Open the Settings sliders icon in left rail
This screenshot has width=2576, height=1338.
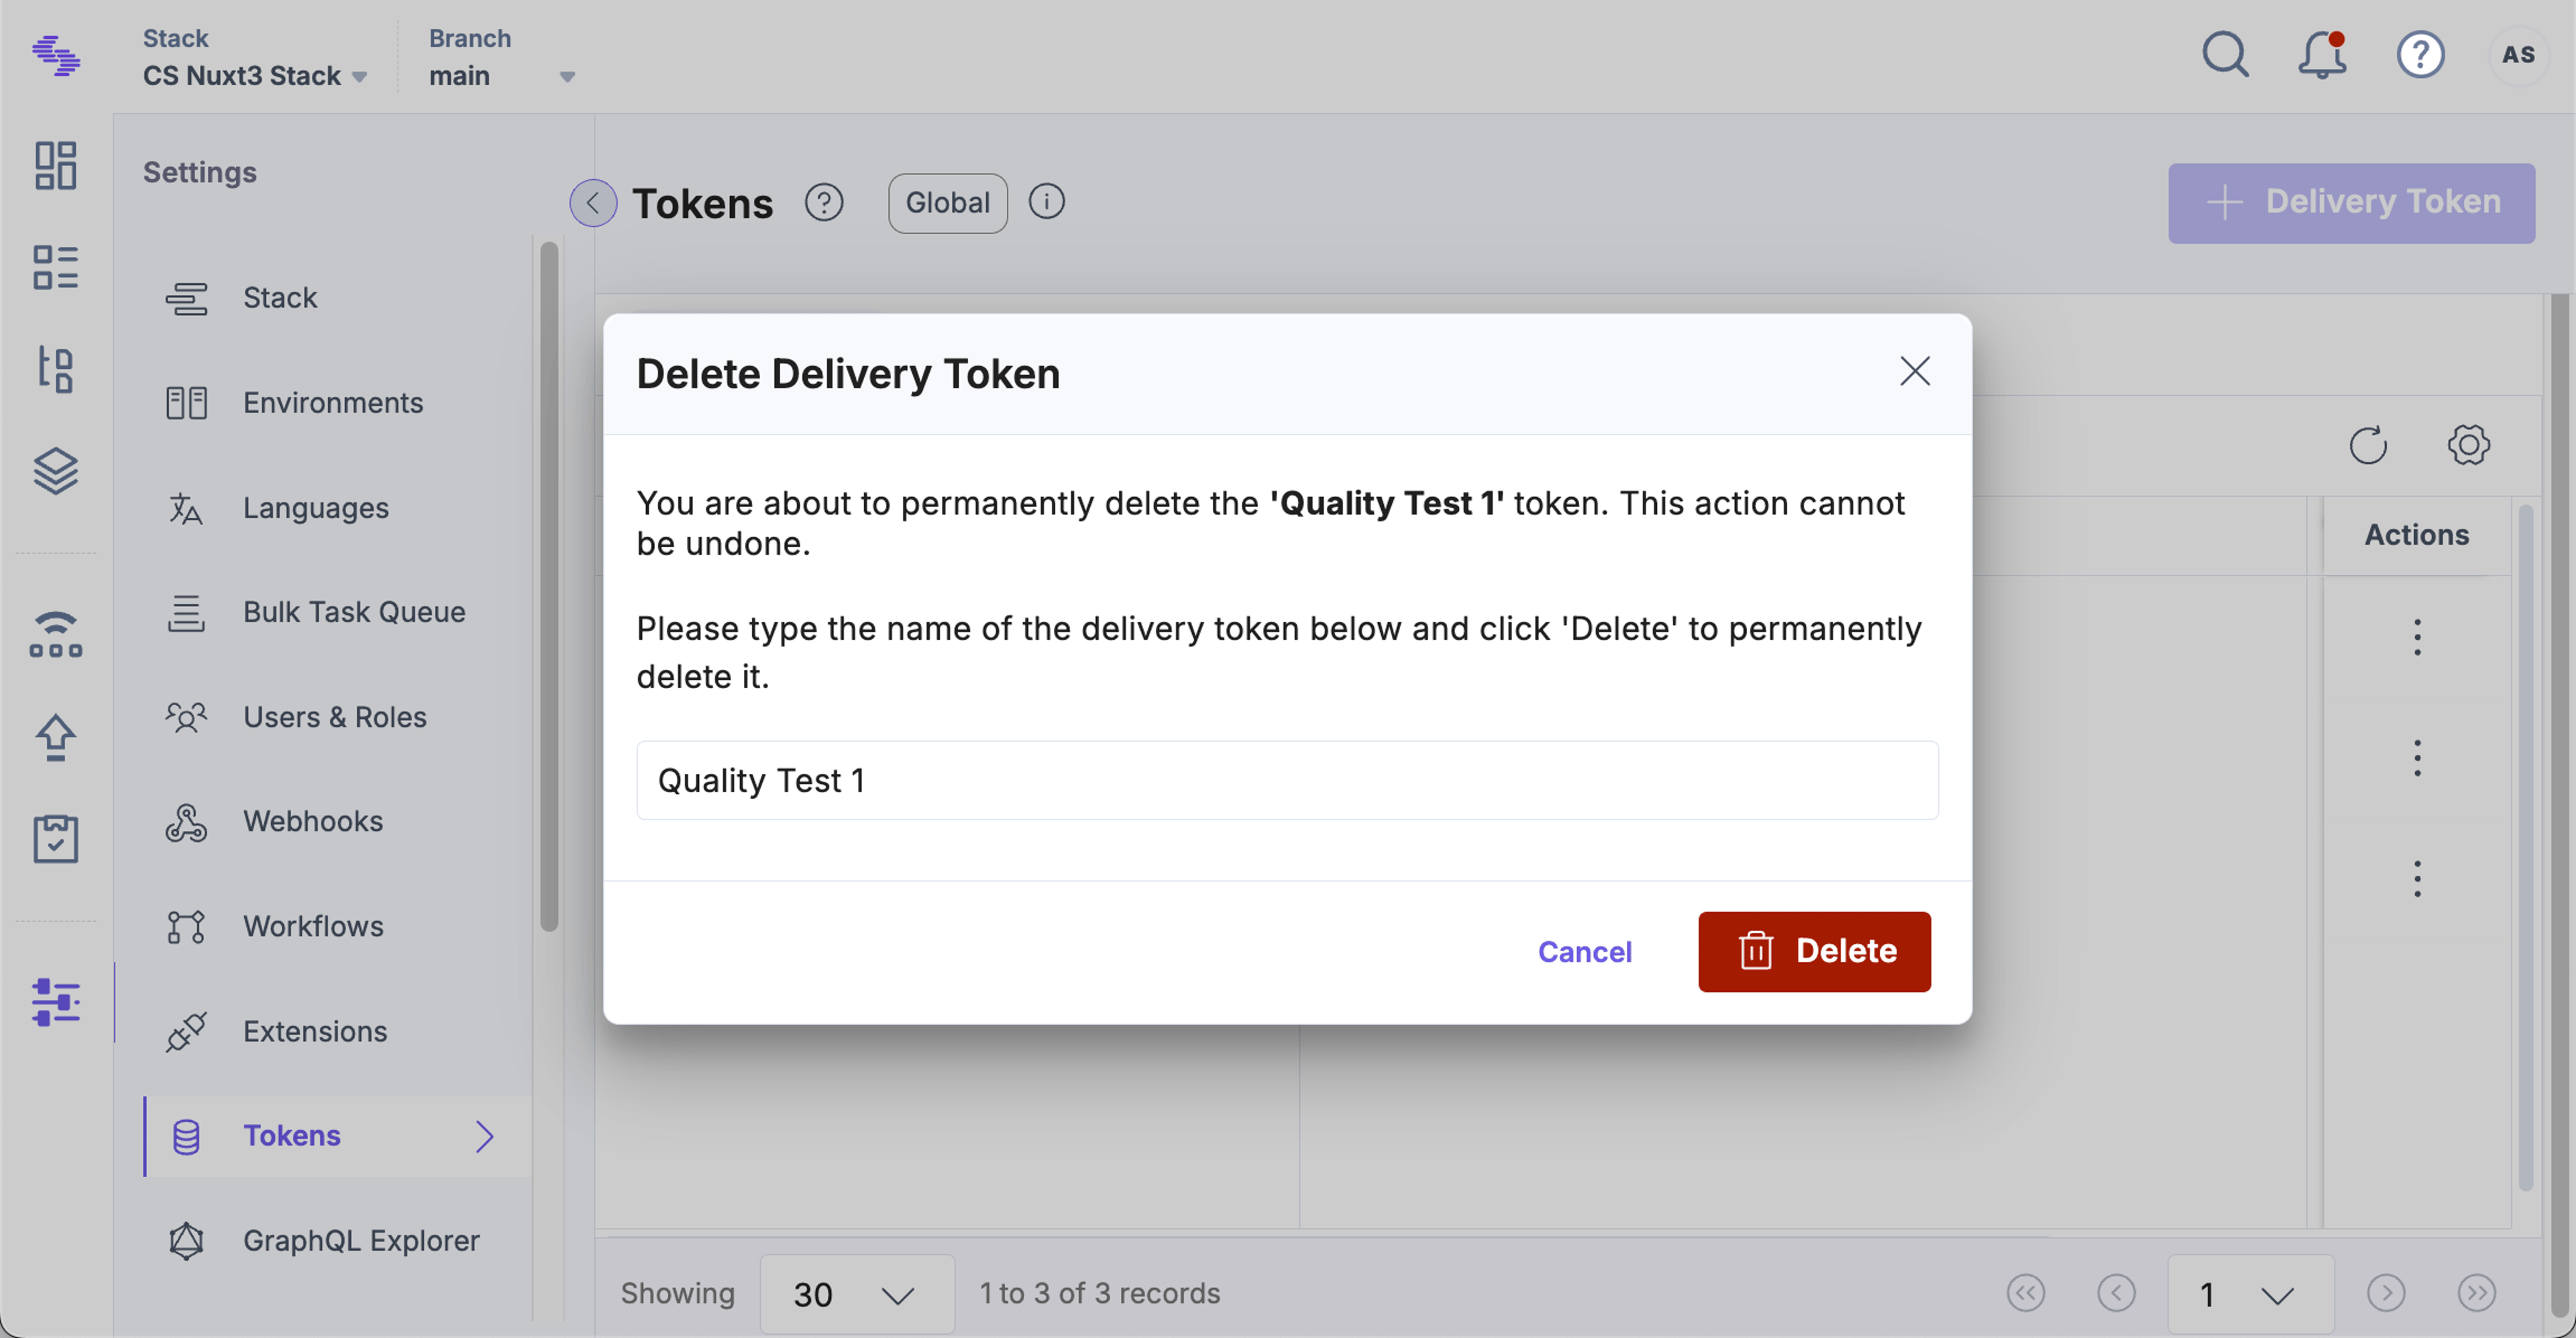click(56, 1002)
